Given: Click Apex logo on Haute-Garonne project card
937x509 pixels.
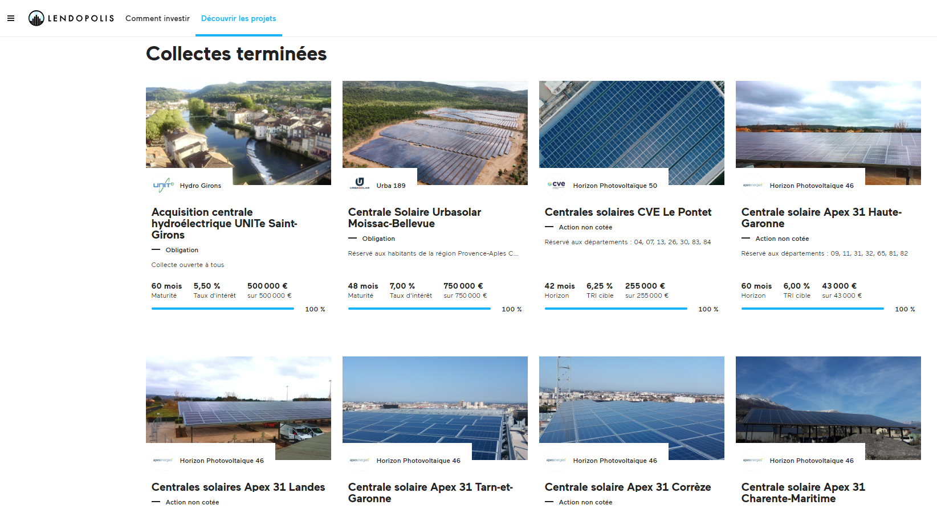Looking at the screenshot, I should coord(753,185).
